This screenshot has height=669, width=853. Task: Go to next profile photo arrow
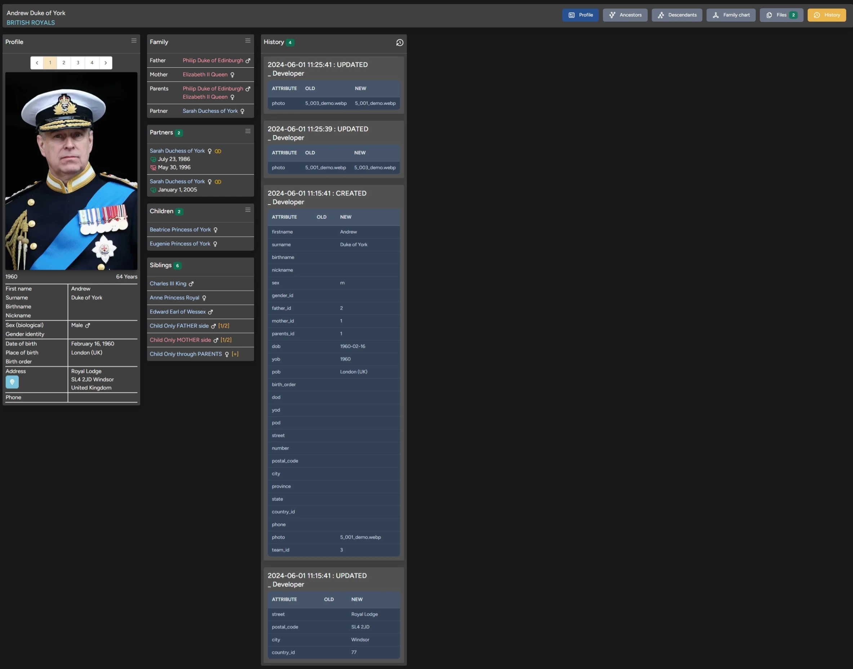point(106,63)
